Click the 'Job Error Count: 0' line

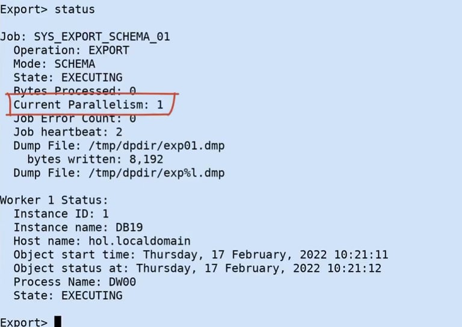click(75, 118)
